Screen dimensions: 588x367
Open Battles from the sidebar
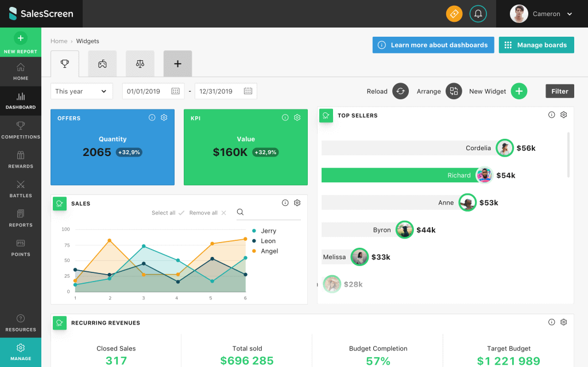pos(21,189)
